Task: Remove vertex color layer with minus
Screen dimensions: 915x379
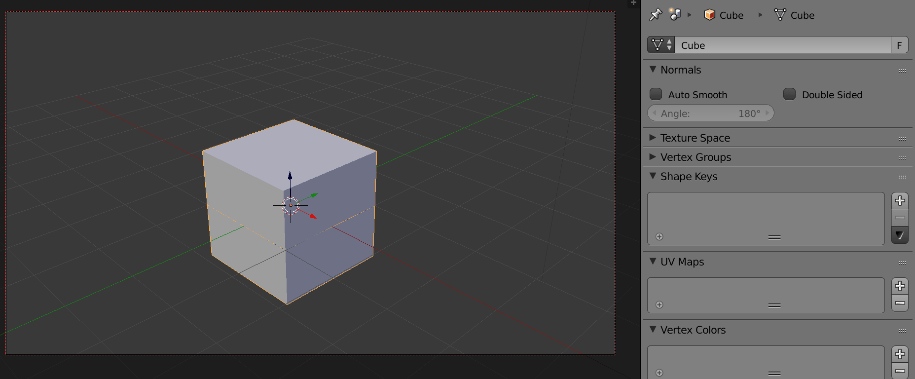Action: 900,371
